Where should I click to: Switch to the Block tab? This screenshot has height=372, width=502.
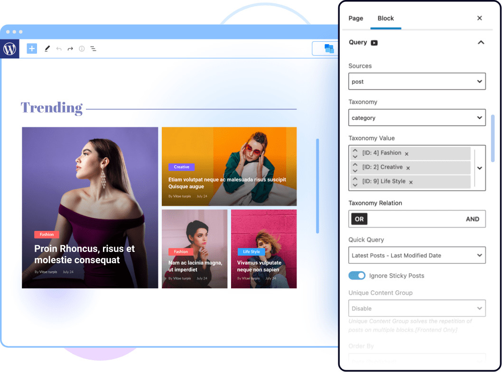(386, 18)
